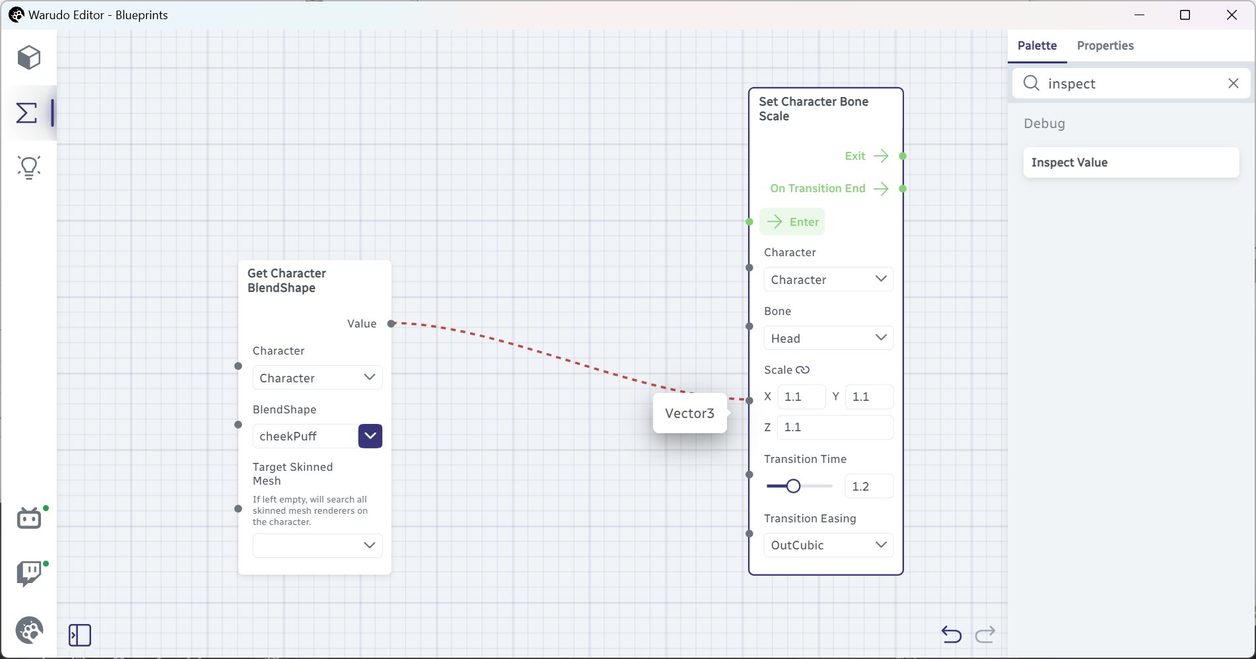Open the Assets cube icon in sidebar
The image size is (1256, 659).
[29, 58]
